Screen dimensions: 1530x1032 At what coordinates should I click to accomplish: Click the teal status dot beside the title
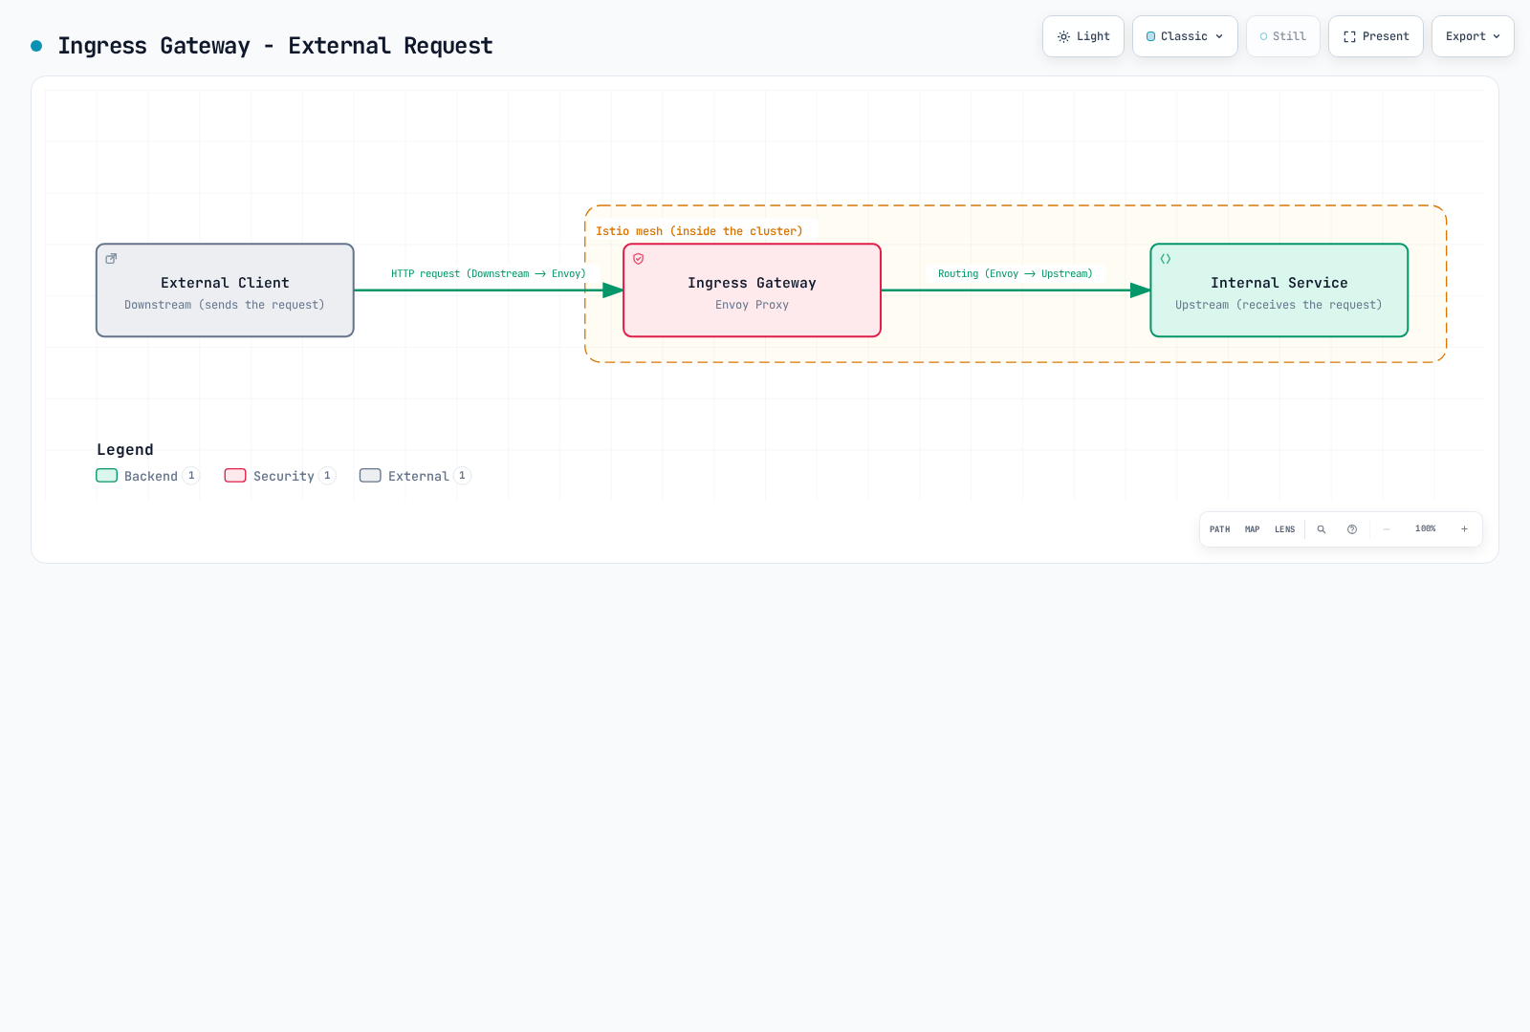coord(36,46)
